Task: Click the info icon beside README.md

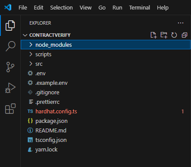Action: (x=30, y=130)
